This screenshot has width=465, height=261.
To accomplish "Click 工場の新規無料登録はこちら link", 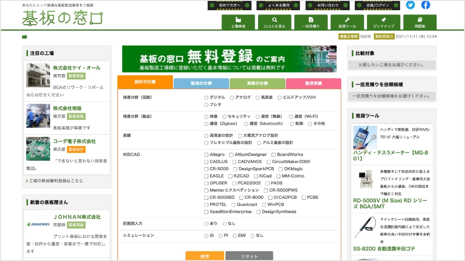I will click(56, 181).
